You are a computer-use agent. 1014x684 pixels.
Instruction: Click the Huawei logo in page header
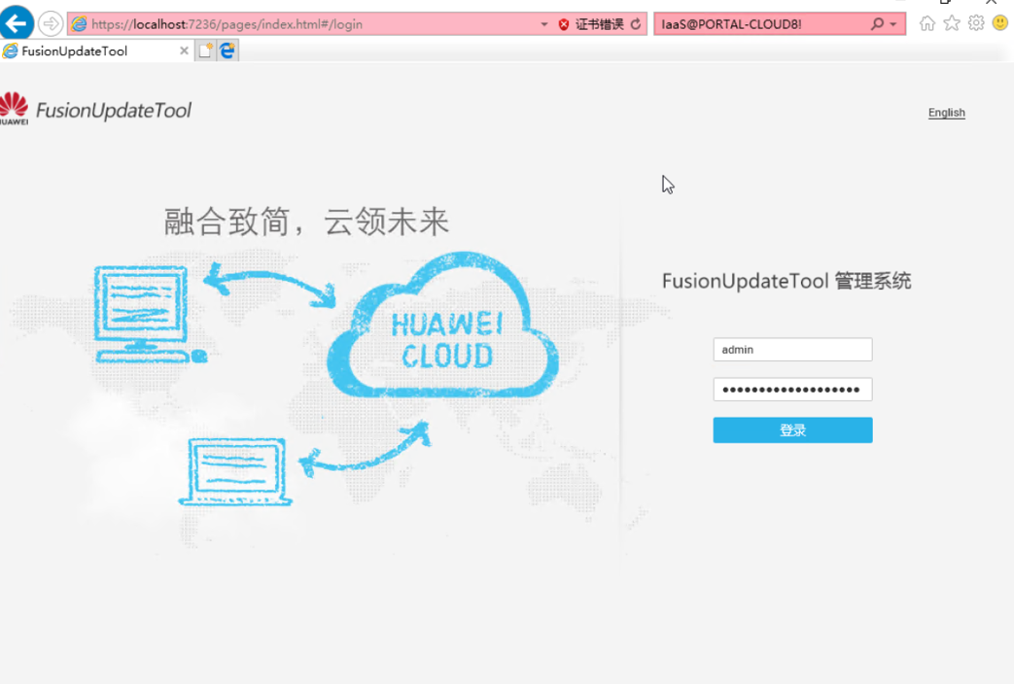[x=14, y=108]
